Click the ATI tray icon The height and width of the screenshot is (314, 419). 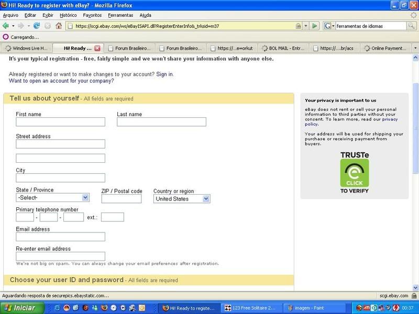point(367,308)
